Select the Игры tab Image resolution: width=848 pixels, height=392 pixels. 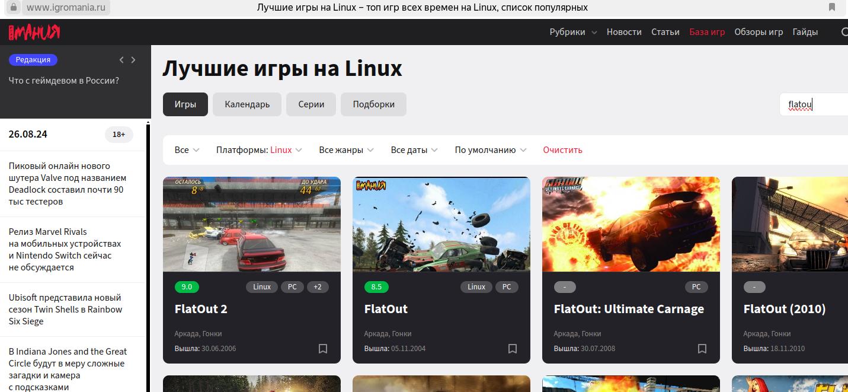[x=185, y=104]
